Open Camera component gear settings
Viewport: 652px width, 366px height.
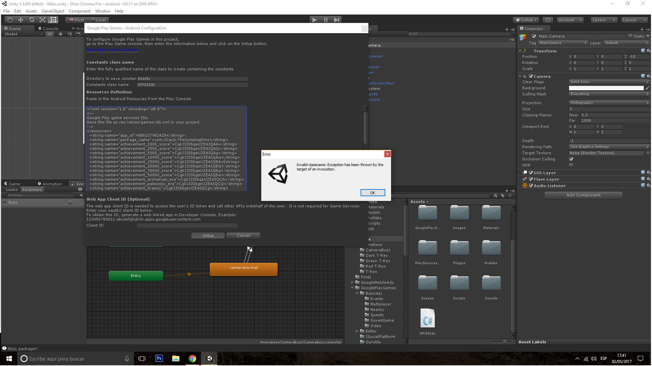pos(648,76)
